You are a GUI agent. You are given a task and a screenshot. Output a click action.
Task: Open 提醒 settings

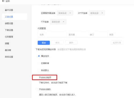(7, 43)
